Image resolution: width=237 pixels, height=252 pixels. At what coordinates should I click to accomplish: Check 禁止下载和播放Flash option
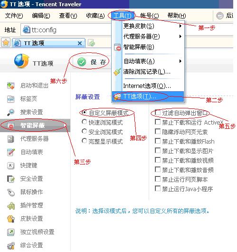point(158,141)
